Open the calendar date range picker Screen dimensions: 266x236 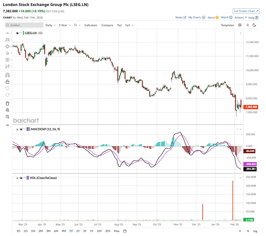125,231
